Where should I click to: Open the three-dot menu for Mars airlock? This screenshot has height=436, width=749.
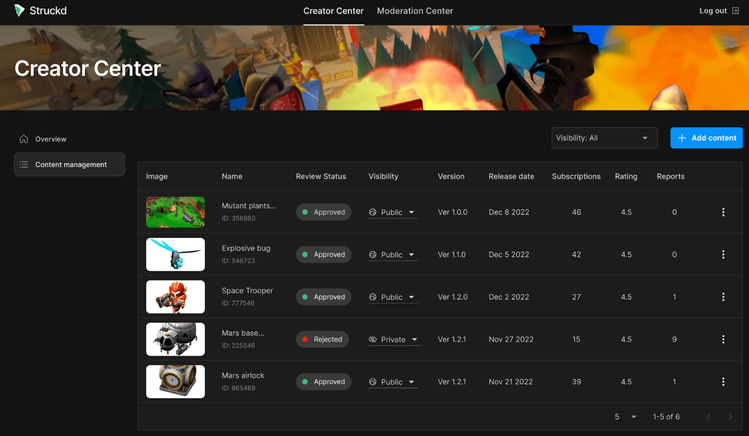[x=723, y=382]
